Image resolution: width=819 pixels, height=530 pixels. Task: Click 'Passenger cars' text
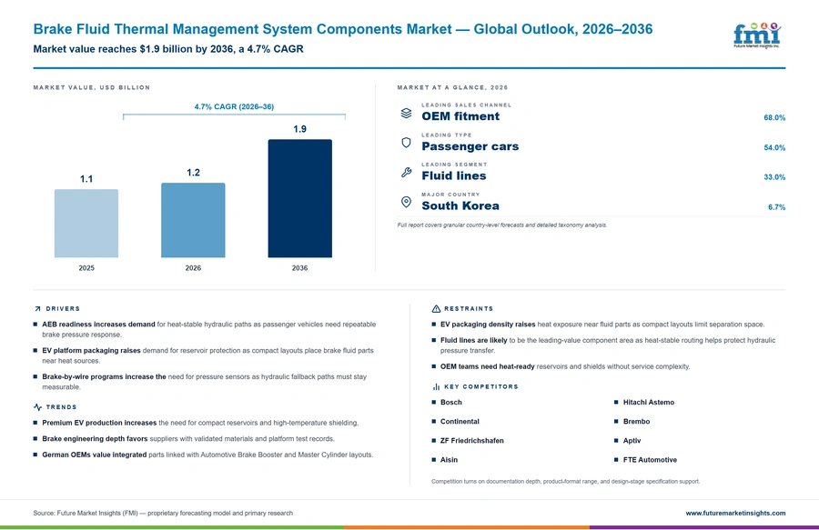pyautogui.click(x=470, y=146)
